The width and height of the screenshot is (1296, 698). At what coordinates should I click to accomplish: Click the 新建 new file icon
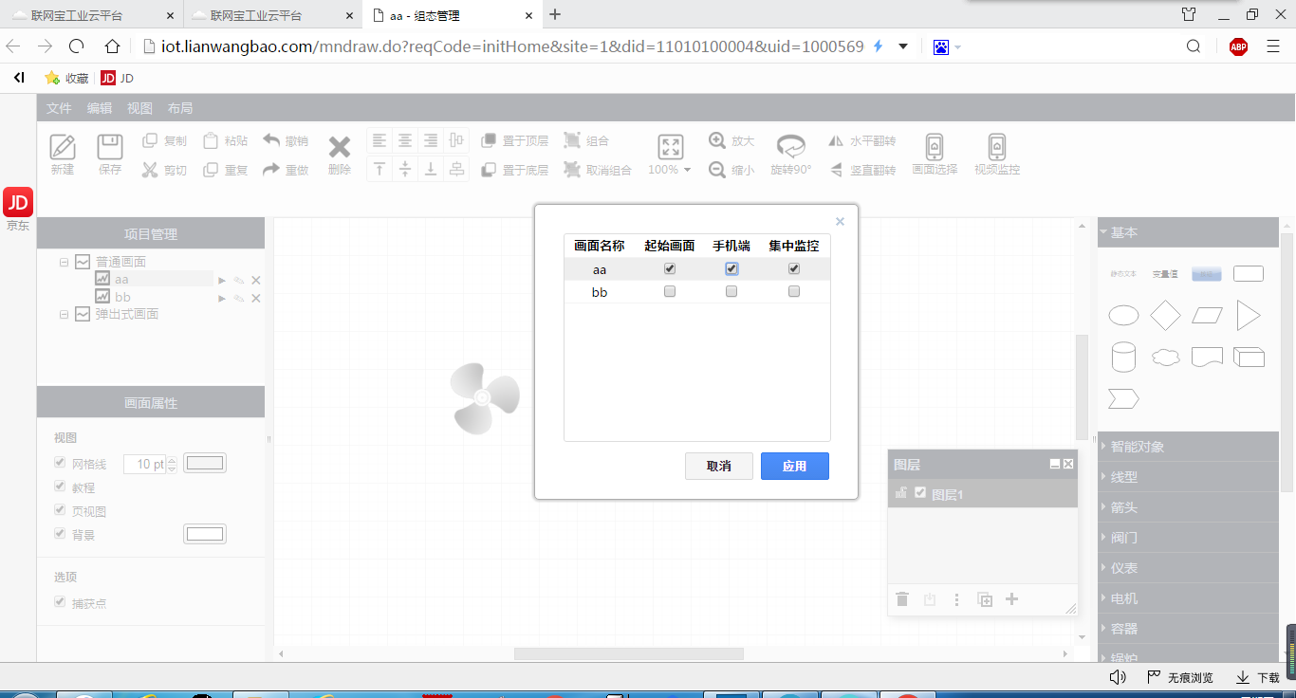coord(63,147)
